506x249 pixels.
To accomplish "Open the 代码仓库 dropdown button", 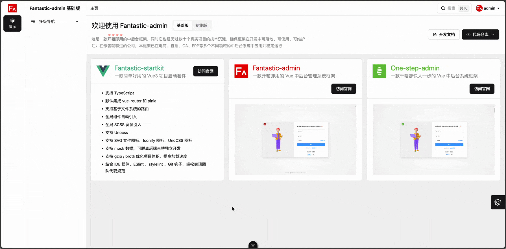I will (480, 34).
